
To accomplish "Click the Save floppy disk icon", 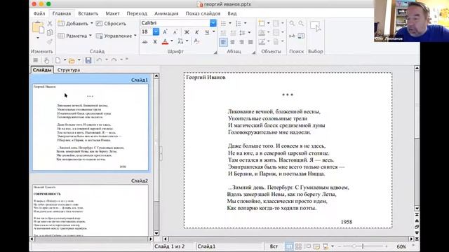I will pos(88,60).
